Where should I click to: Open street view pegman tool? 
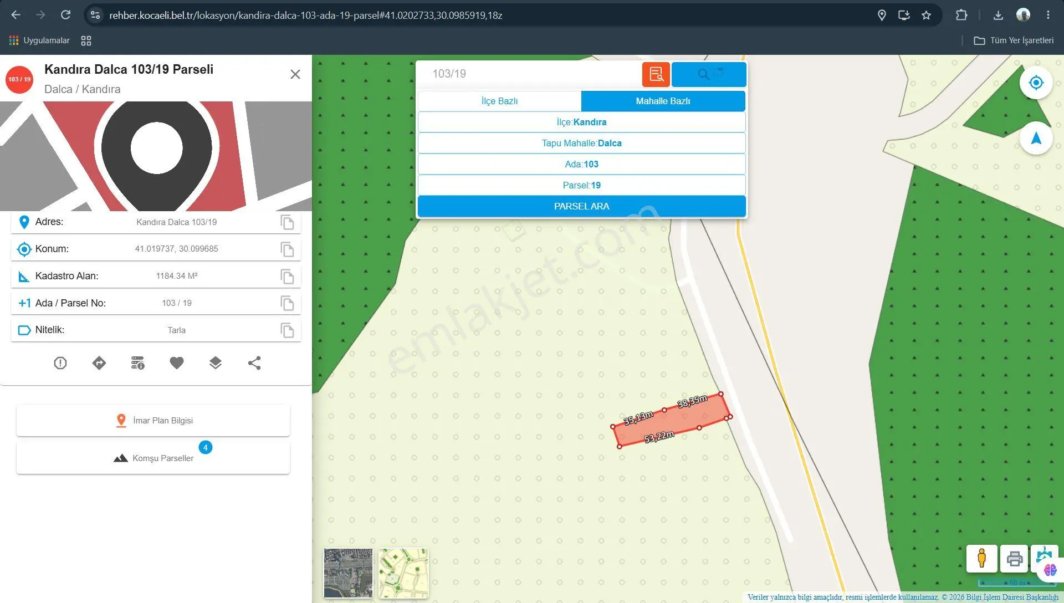tap(982, 558)
